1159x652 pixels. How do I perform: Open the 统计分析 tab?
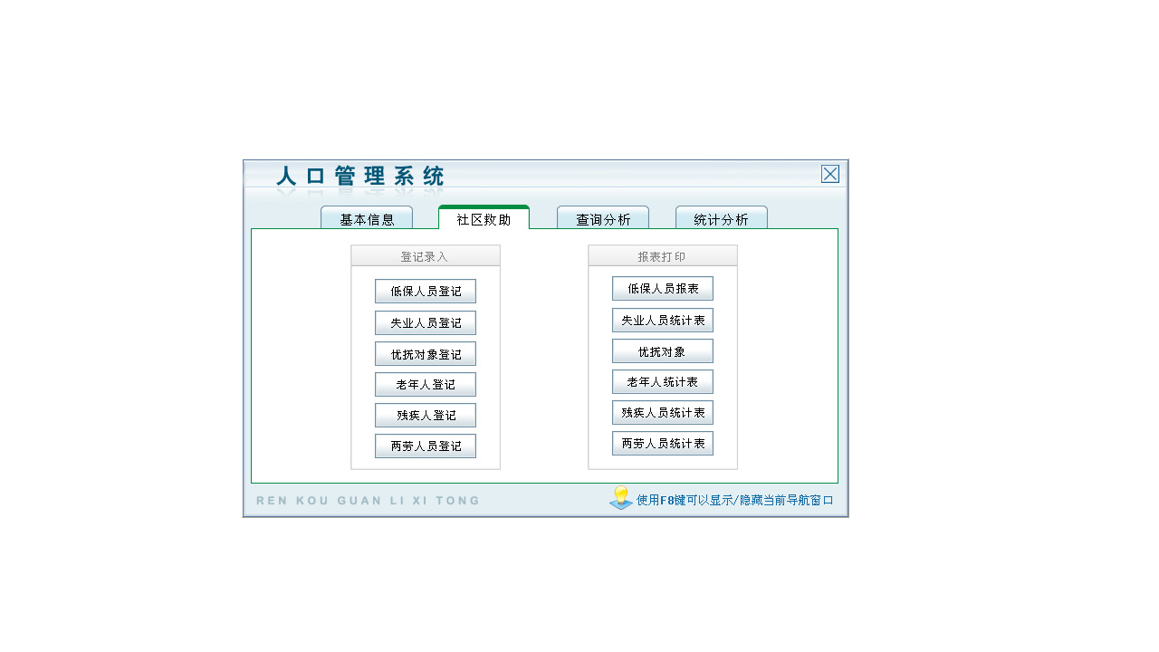point(722,218)
